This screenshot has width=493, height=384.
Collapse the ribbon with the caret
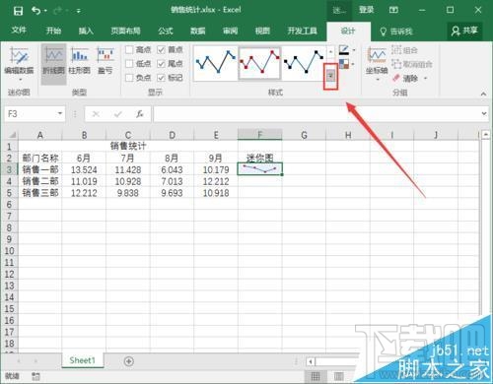click(x=483, y=94)
